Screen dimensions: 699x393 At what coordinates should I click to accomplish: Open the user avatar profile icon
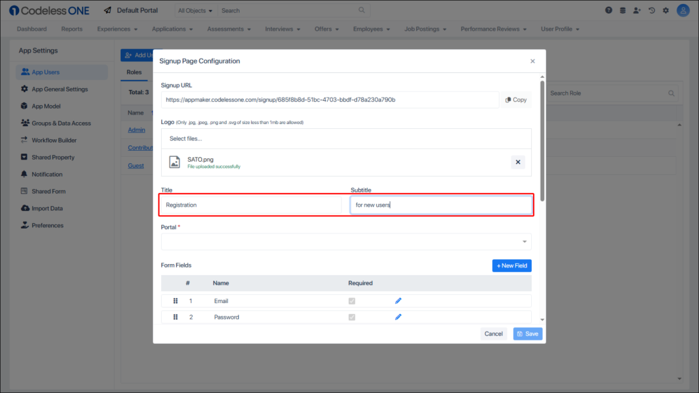pos(683,10)
